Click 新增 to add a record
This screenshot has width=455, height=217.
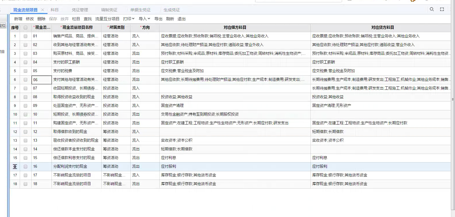[x=18, y=19]
